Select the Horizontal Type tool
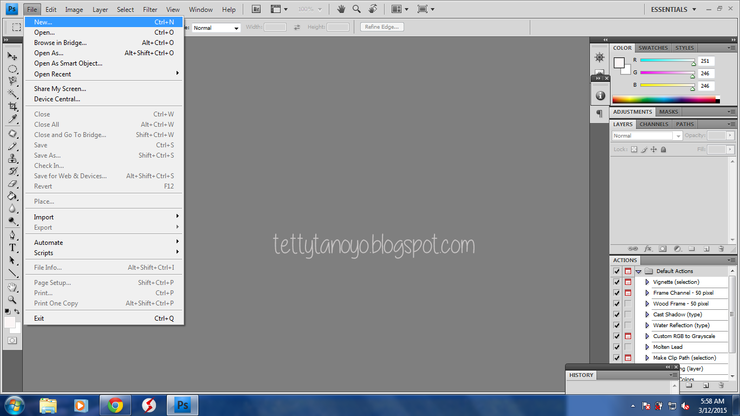740x416 pixels. pos(12,248)
